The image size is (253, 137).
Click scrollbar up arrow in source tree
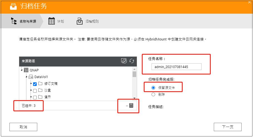[134, 69]
